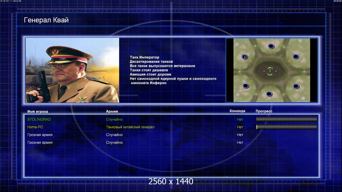This screenshot has height=192, width=342.
Task: Click the 'Армия' column header
Action: click(x=112, y=111)
